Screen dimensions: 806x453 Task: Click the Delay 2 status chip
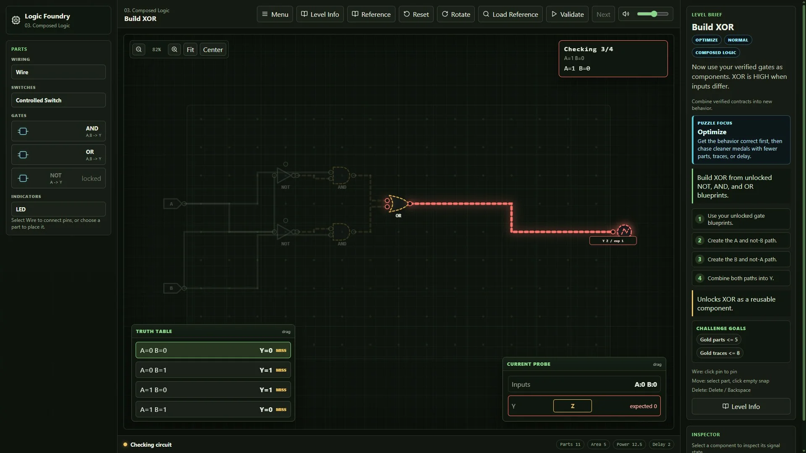click(x=661, y=445)
